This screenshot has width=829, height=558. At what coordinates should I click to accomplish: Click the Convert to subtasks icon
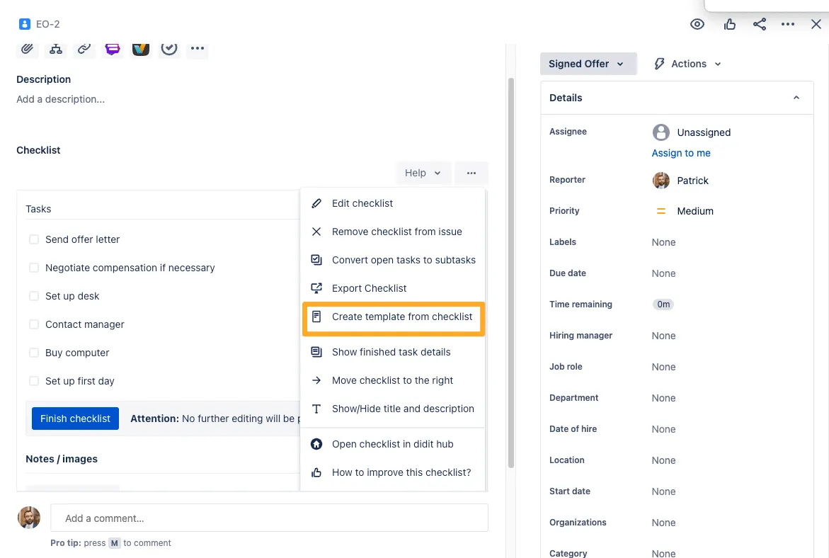(316, 260)
